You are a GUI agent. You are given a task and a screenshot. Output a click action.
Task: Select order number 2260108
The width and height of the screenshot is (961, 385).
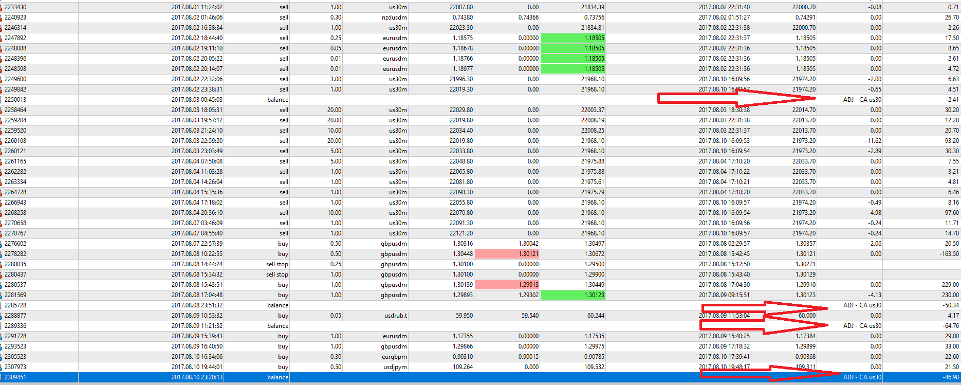click(15, 141)
